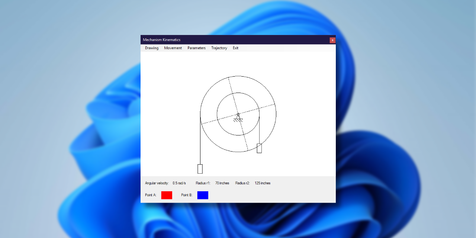Select the left hanging weight block
Image resolution: width=476 pixels, height=238 pixels.
[200, 168]
